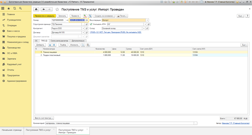The height and width of the screenshot is (135, 252).
Task: Click Провести и закрыть button
Action: [45, 16]
